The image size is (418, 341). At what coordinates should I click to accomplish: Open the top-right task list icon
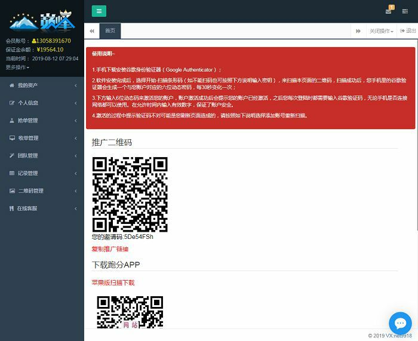tap(405, 11)
